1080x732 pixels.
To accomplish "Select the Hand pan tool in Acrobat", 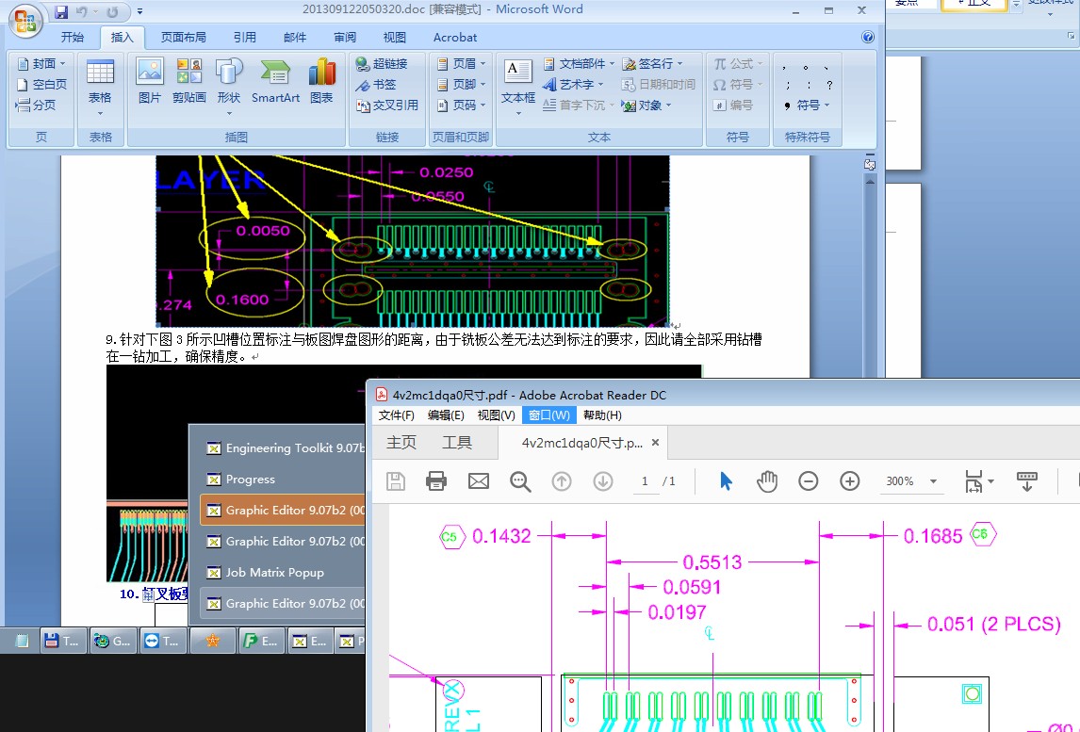I will click(767, 481).
